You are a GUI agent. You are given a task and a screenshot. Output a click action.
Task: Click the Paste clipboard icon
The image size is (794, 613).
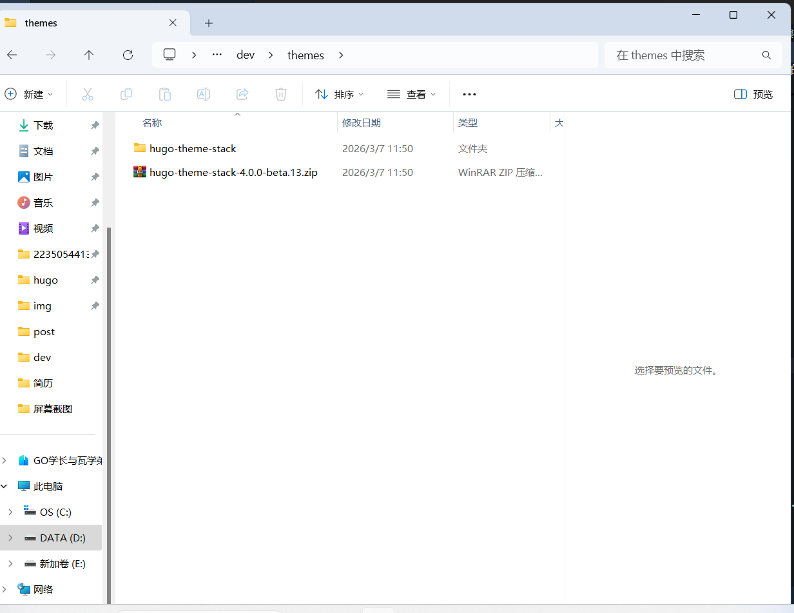(x=165, y=94)
